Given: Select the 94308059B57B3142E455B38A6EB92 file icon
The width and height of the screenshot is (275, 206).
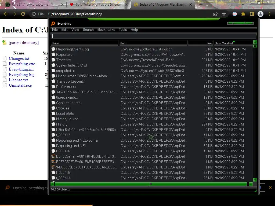Looking at the screenshot, I should pyautogui.click(x=53, y=167).
